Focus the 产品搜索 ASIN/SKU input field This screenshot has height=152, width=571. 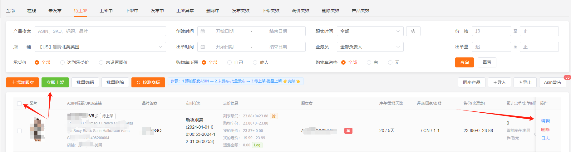pos(100,31)
